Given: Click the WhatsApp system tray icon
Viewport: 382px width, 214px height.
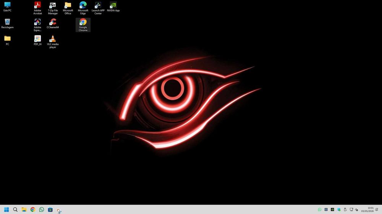Looking at the screenshot, I should pyautogui.click(x=320, y=209).
